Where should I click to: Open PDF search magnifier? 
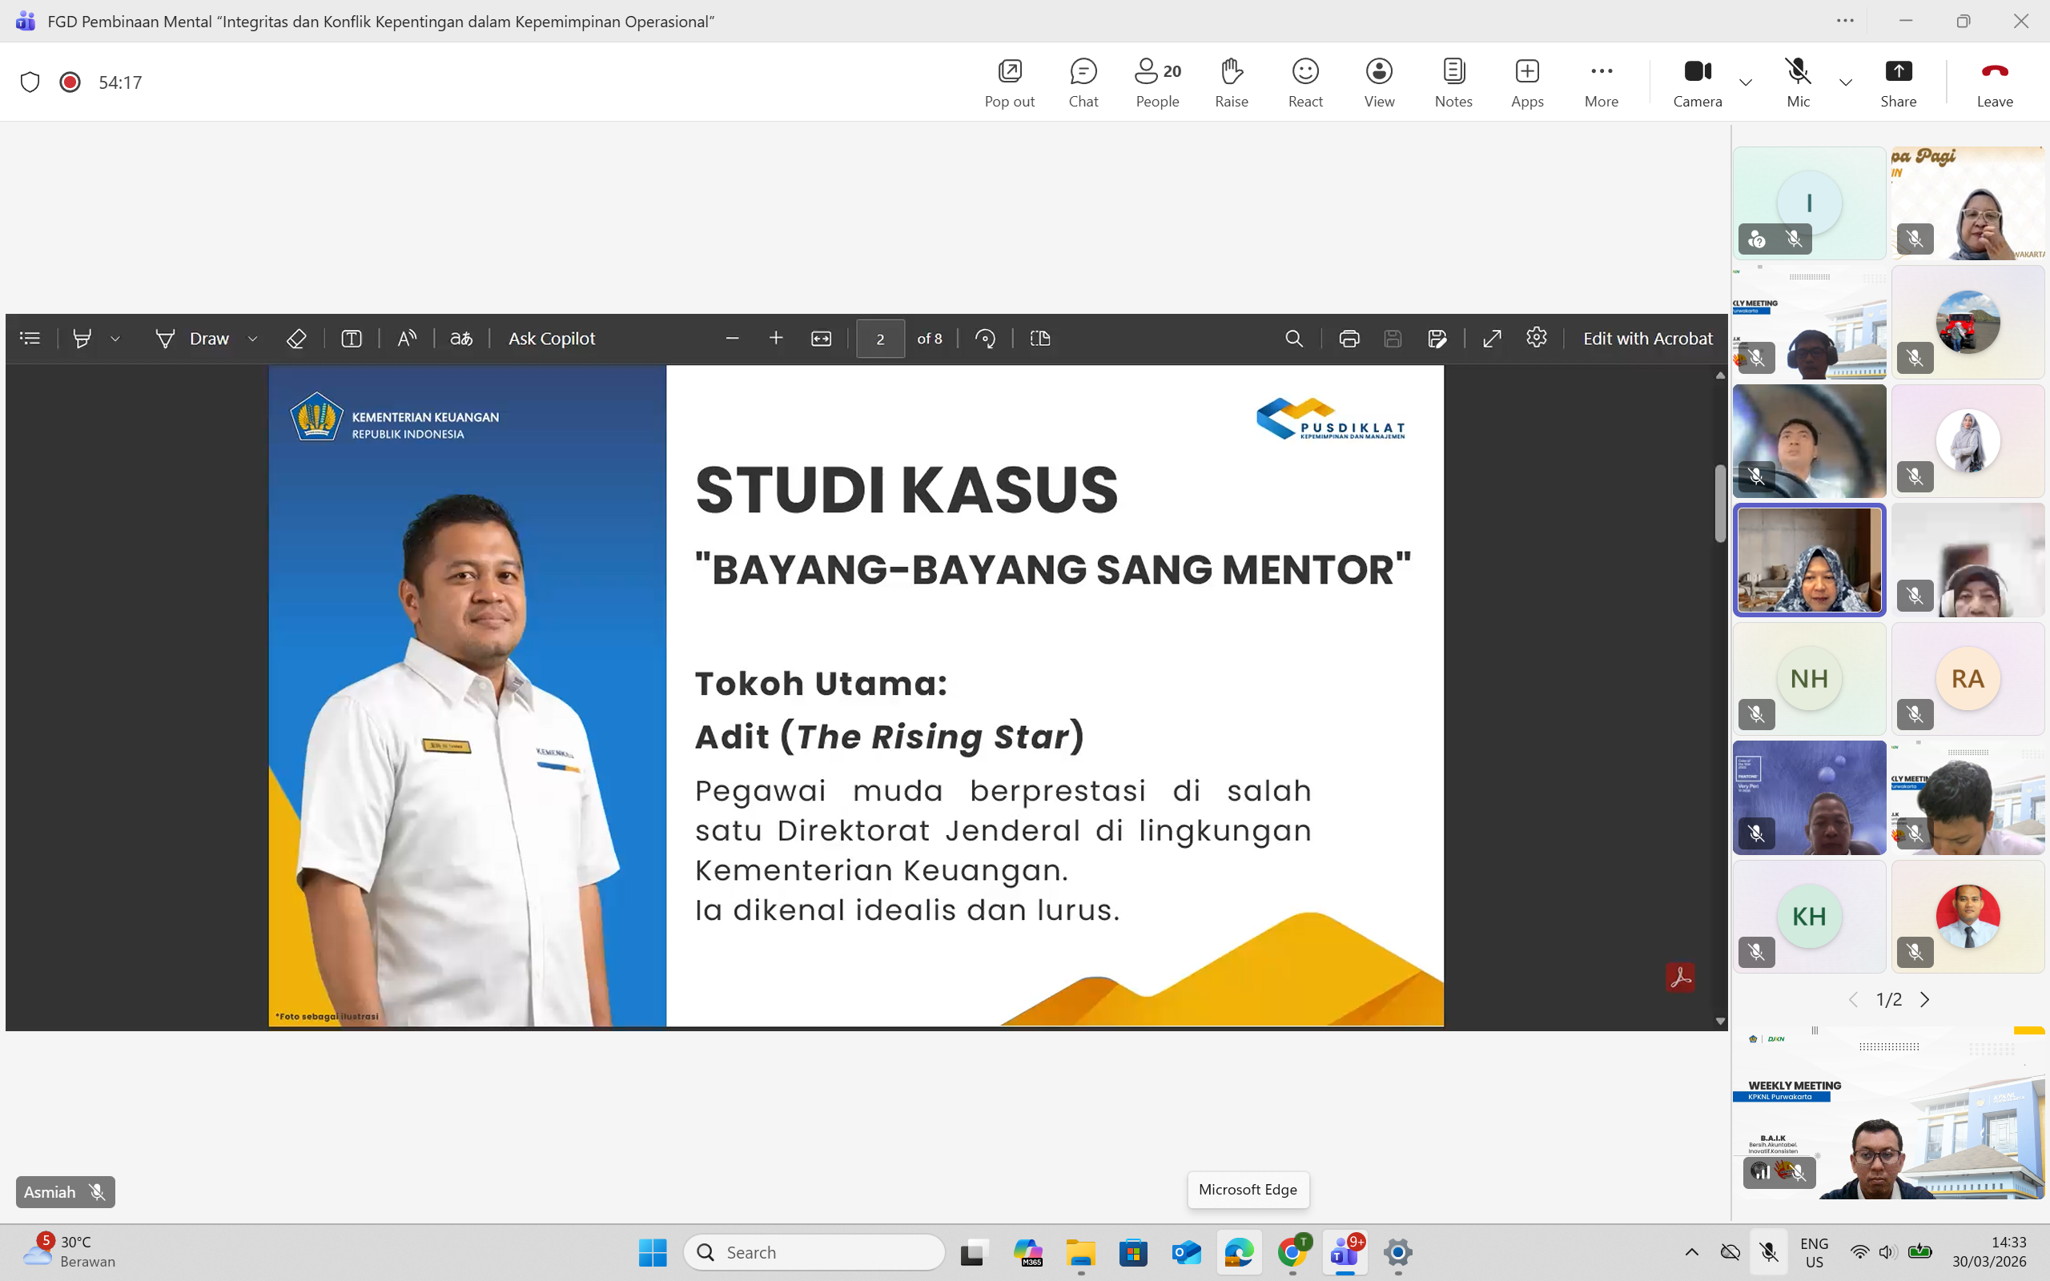click(1293, 339)
